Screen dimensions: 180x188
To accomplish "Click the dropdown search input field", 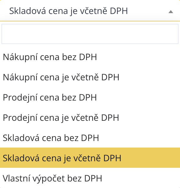I will [x=90, y=34].
